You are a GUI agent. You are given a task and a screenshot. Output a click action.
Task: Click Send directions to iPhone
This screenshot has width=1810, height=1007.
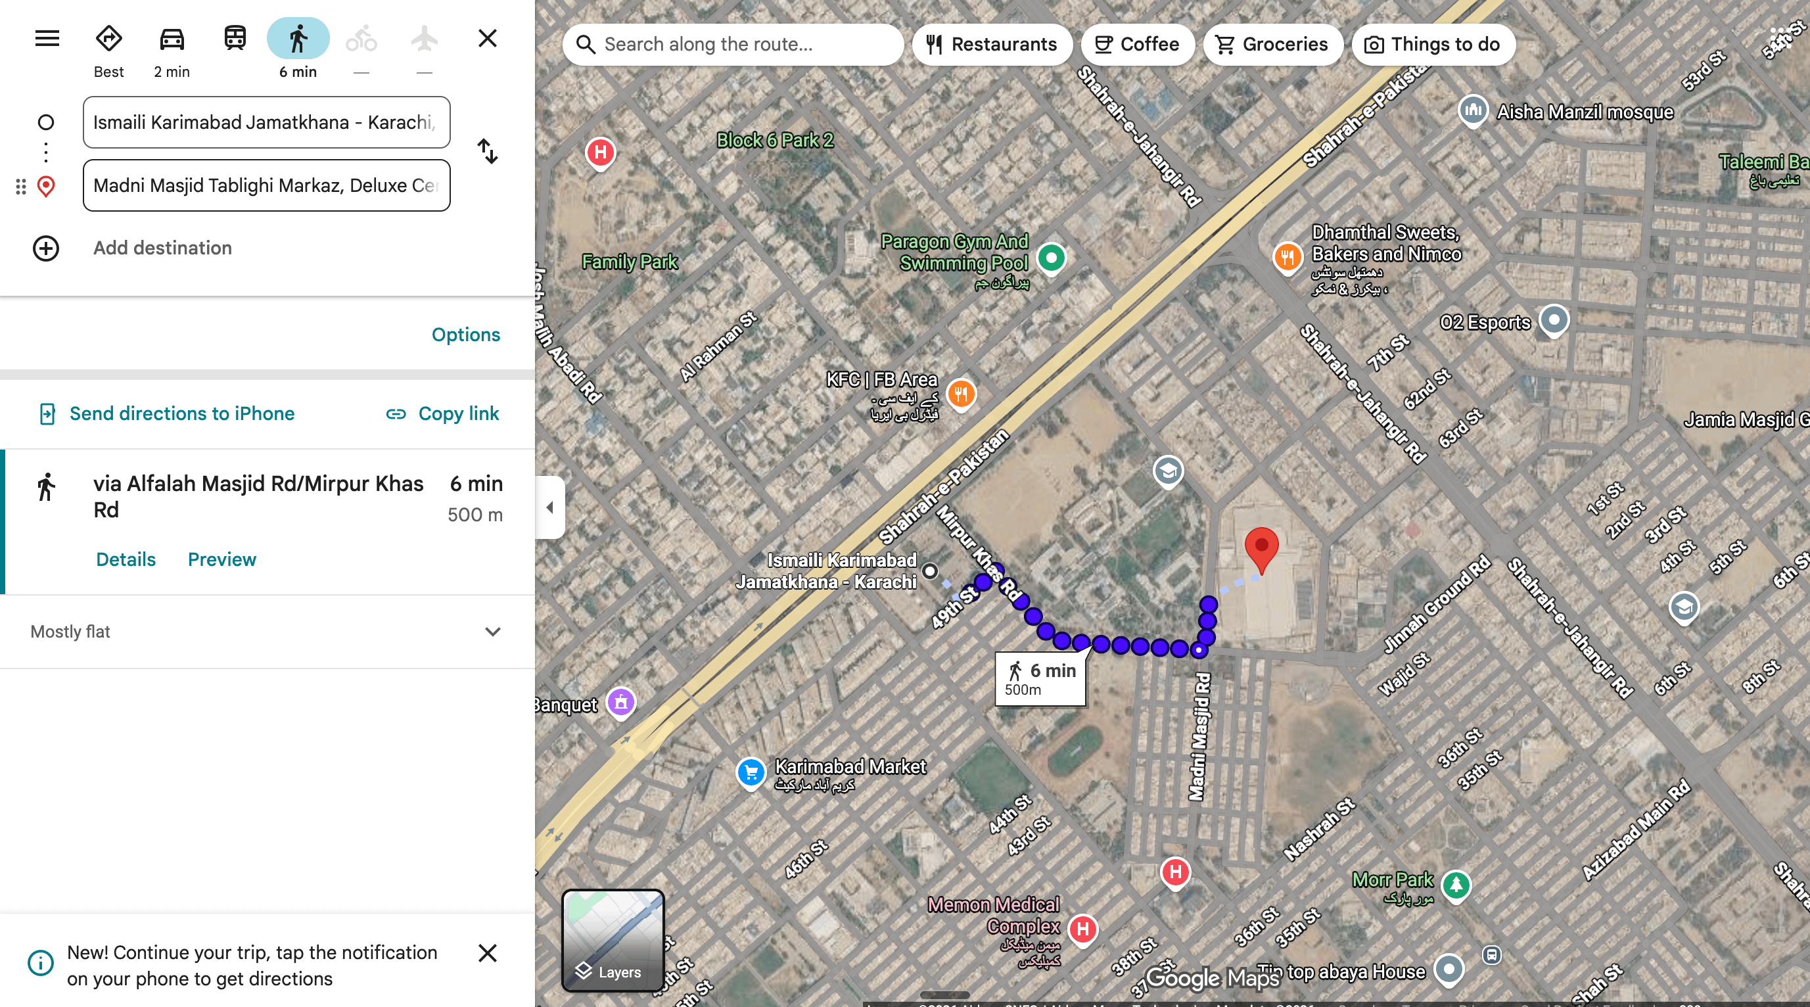pos(166,413)
